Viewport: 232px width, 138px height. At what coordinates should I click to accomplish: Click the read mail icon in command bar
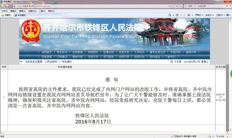pos(184,15)
